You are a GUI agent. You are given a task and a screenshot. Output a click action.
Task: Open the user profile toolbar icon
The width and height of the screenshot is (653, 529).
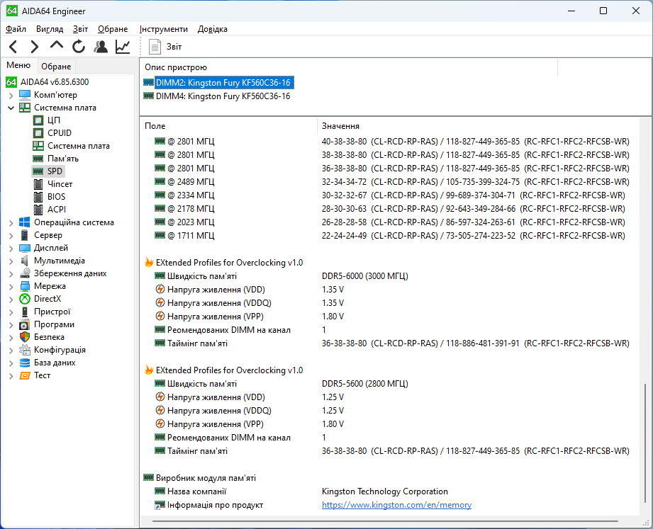coord(101,47)
